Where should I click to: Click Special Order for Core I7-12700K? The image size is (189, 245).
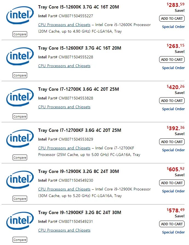173,109
